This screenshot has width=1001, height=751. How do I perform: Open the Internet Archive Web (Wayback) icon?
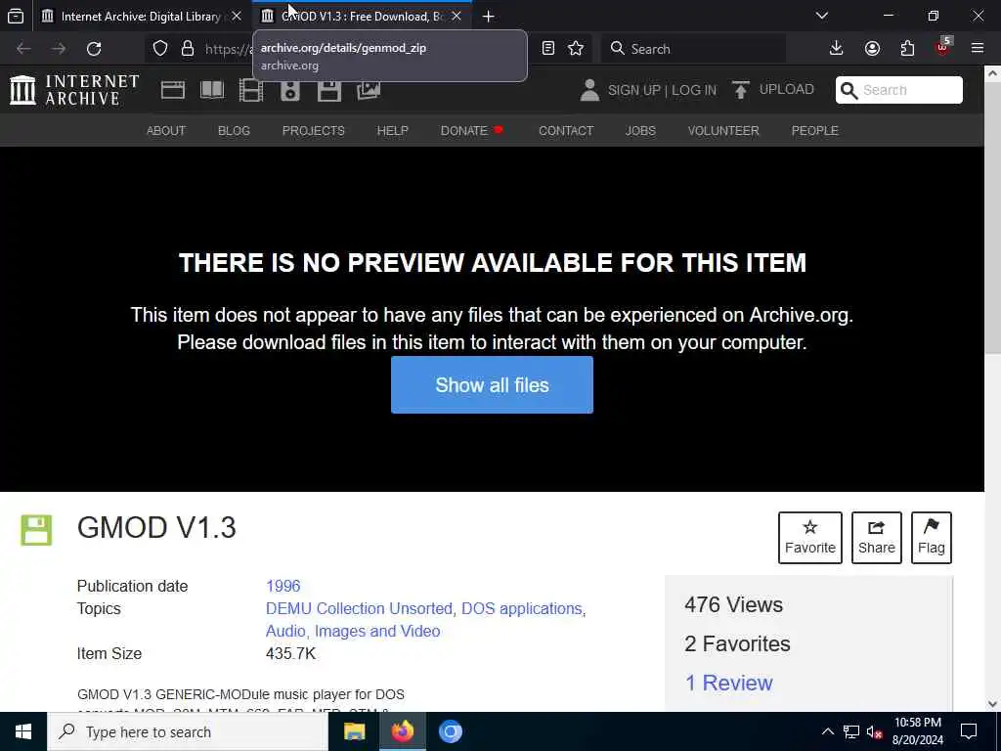pyautogui.click(x=172, y=90)
